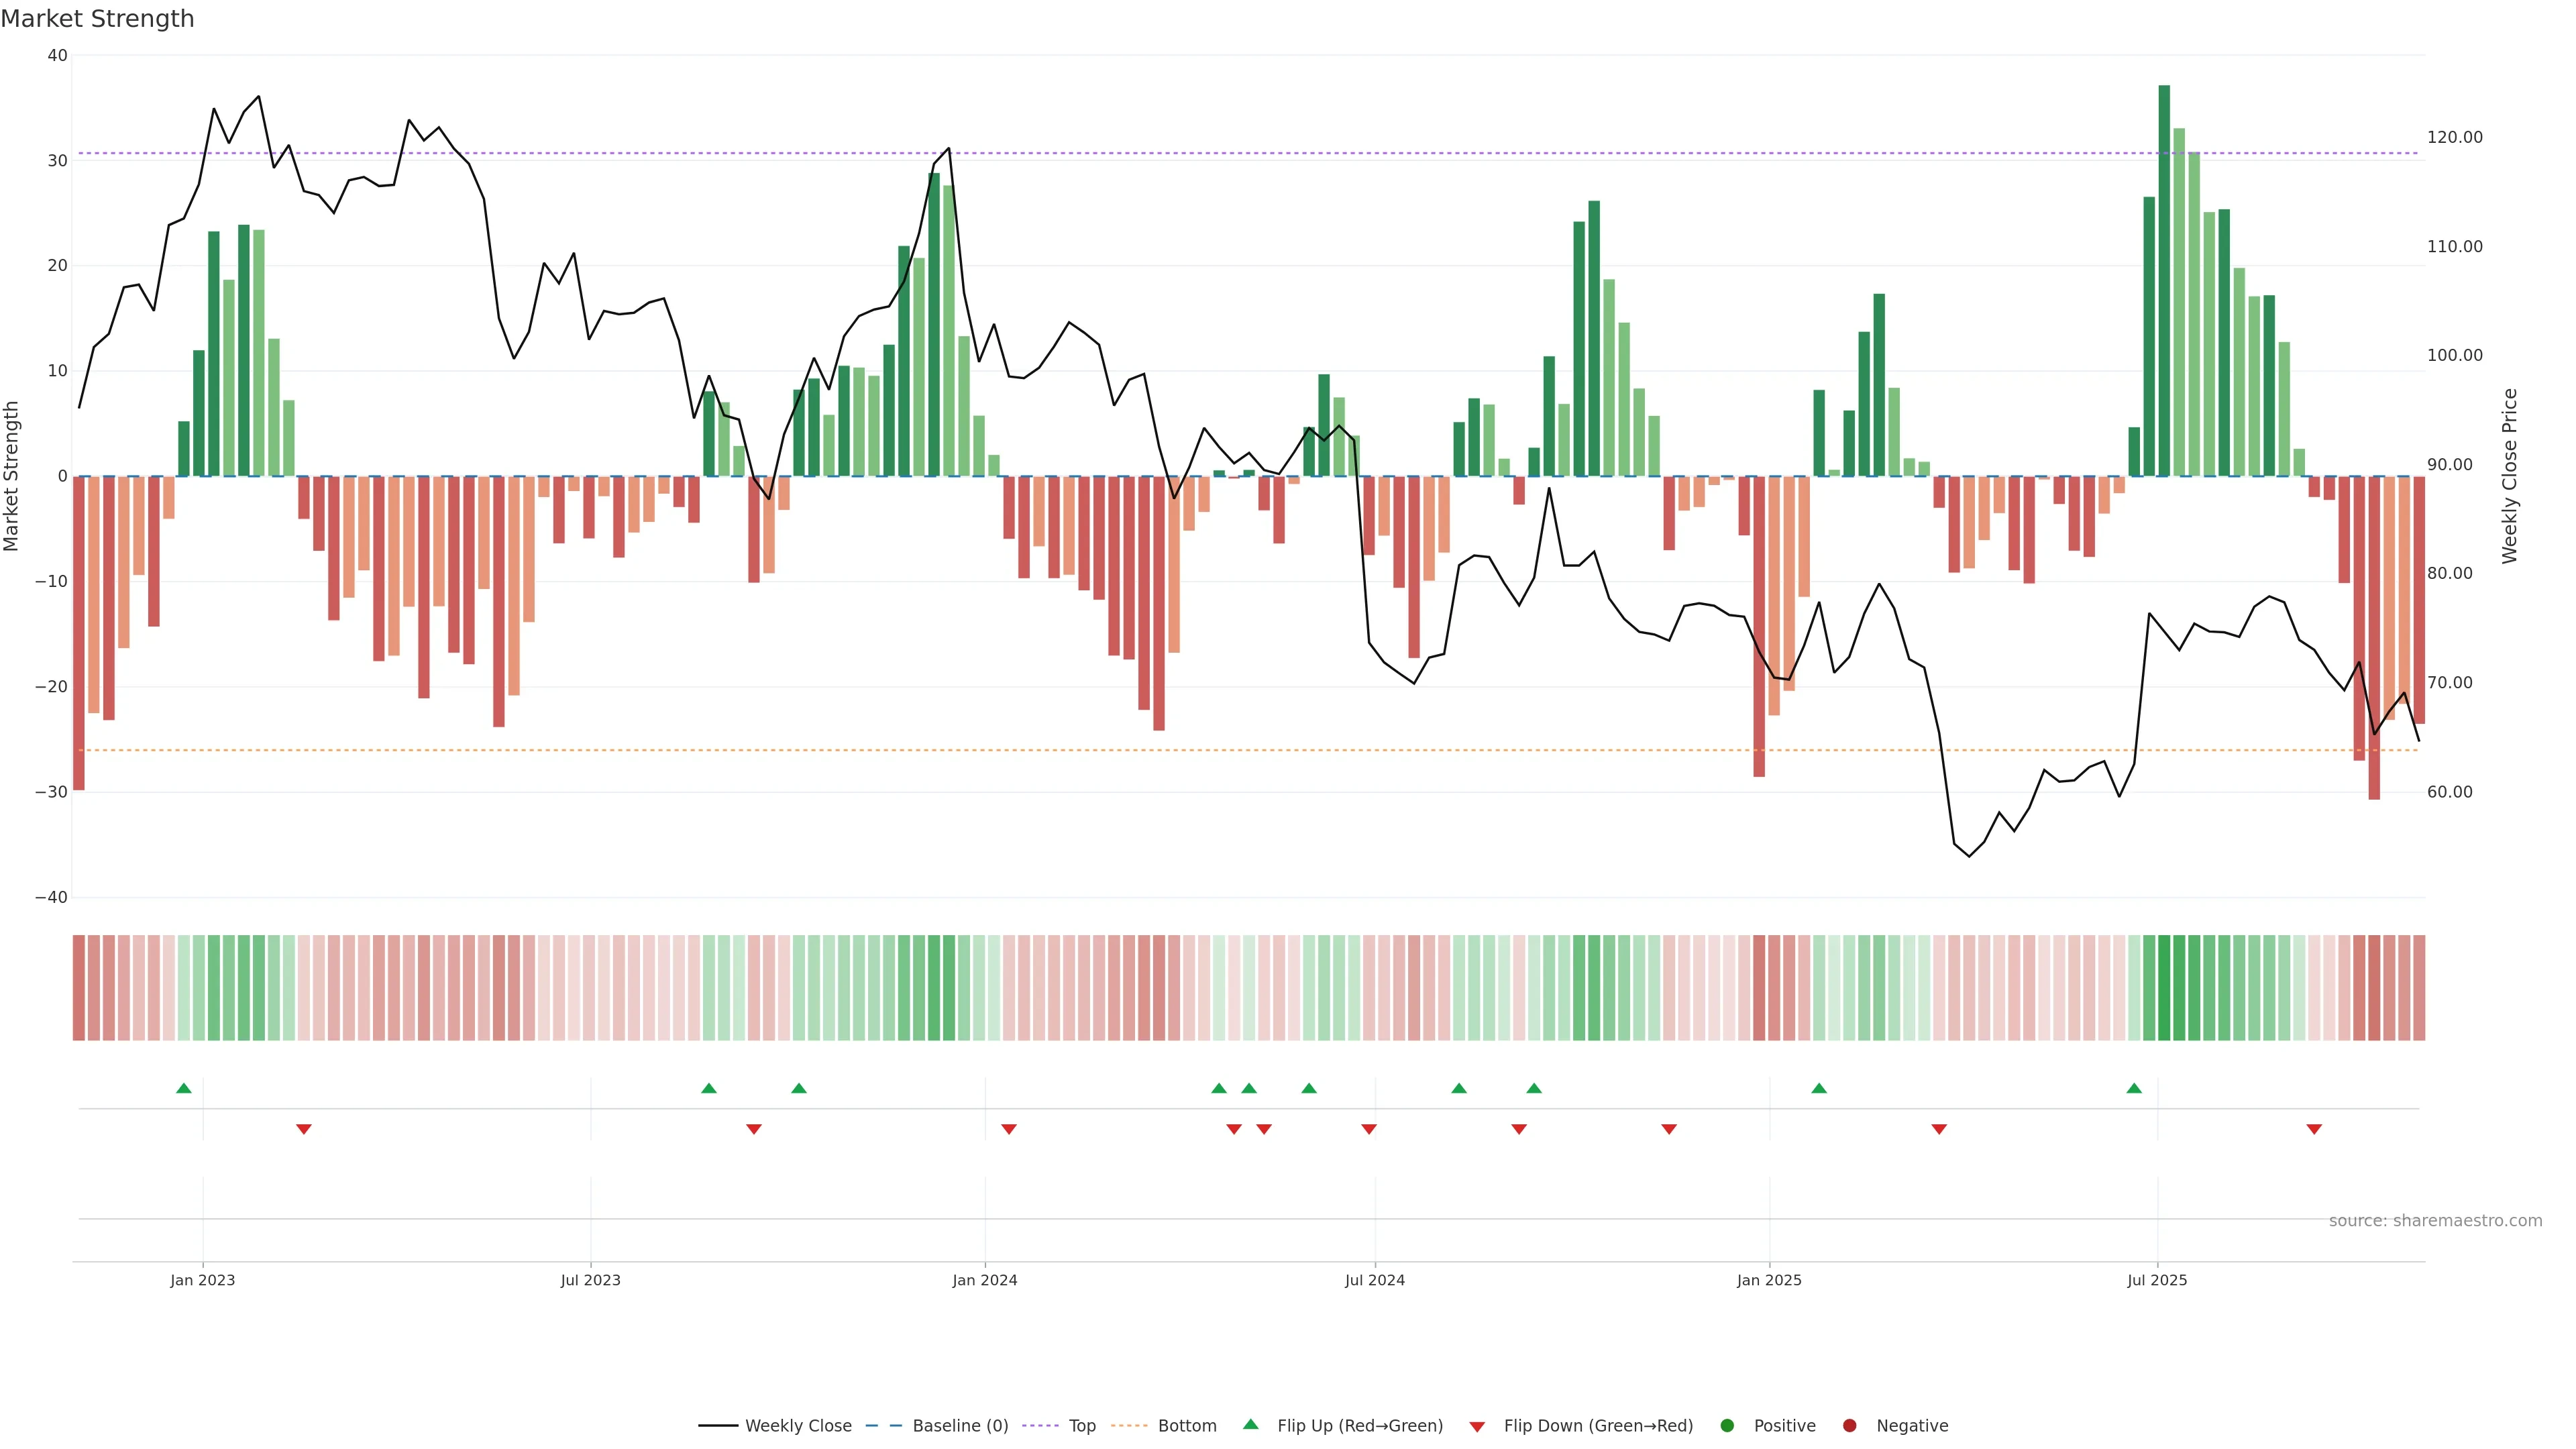Image resolution: width=2576 pixels, height=1449 pixels.
Task: Click the green flip-up marker just before Jul 2025
Action: (2134, 1088)
